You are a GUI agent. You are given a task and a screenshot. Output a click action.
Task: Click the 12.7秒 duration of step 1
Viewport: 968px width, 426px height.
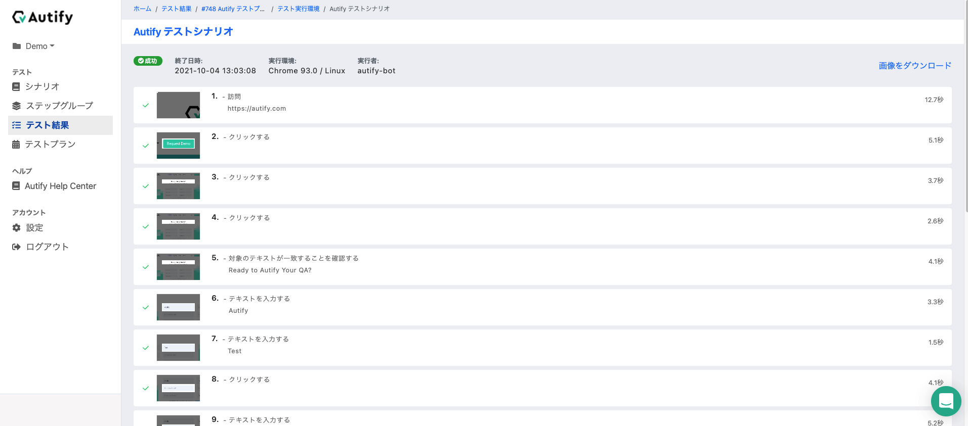click(934, 100)
